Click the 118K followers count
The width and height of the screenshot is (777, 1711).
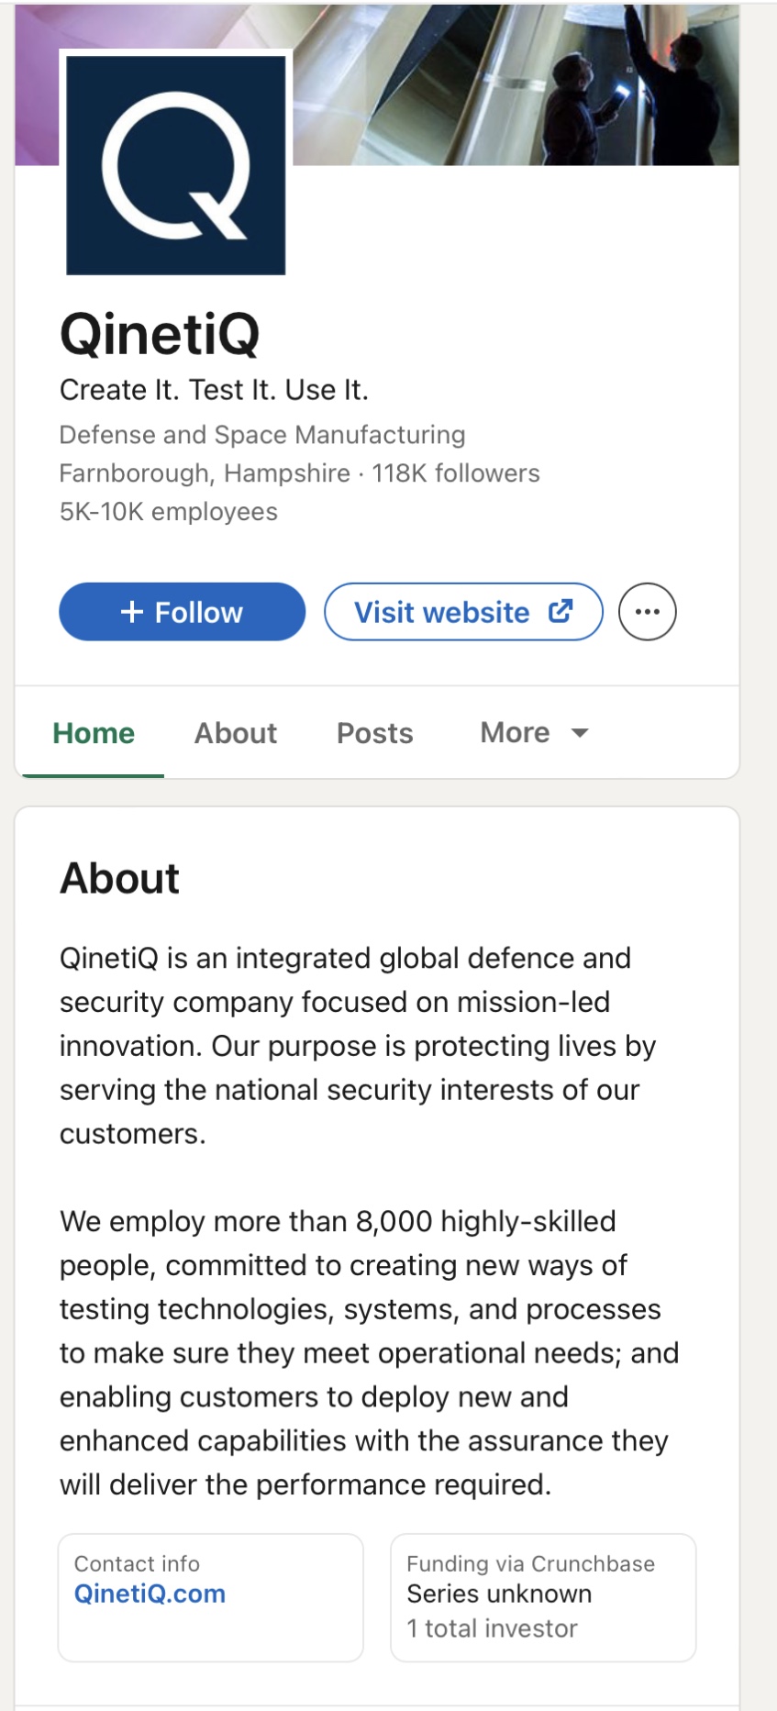[456, 473]
